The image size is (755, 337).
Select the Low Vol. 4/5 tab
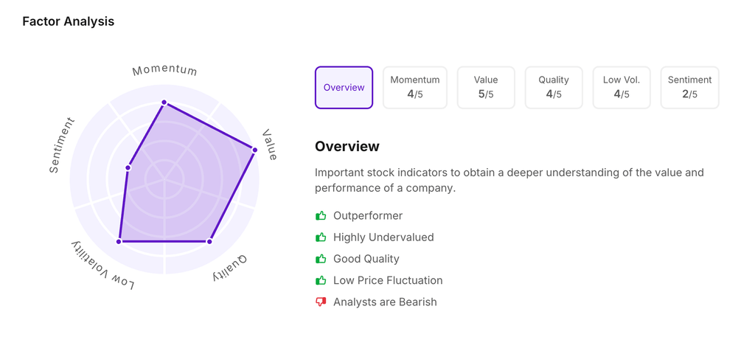coord(622,87)
